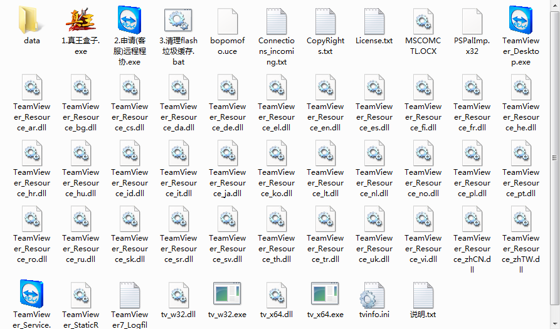Select the TeamViewer_Resource_ja.dll icon
The height and width of the screenshot is (329, 560).
(x=228, y=153)
